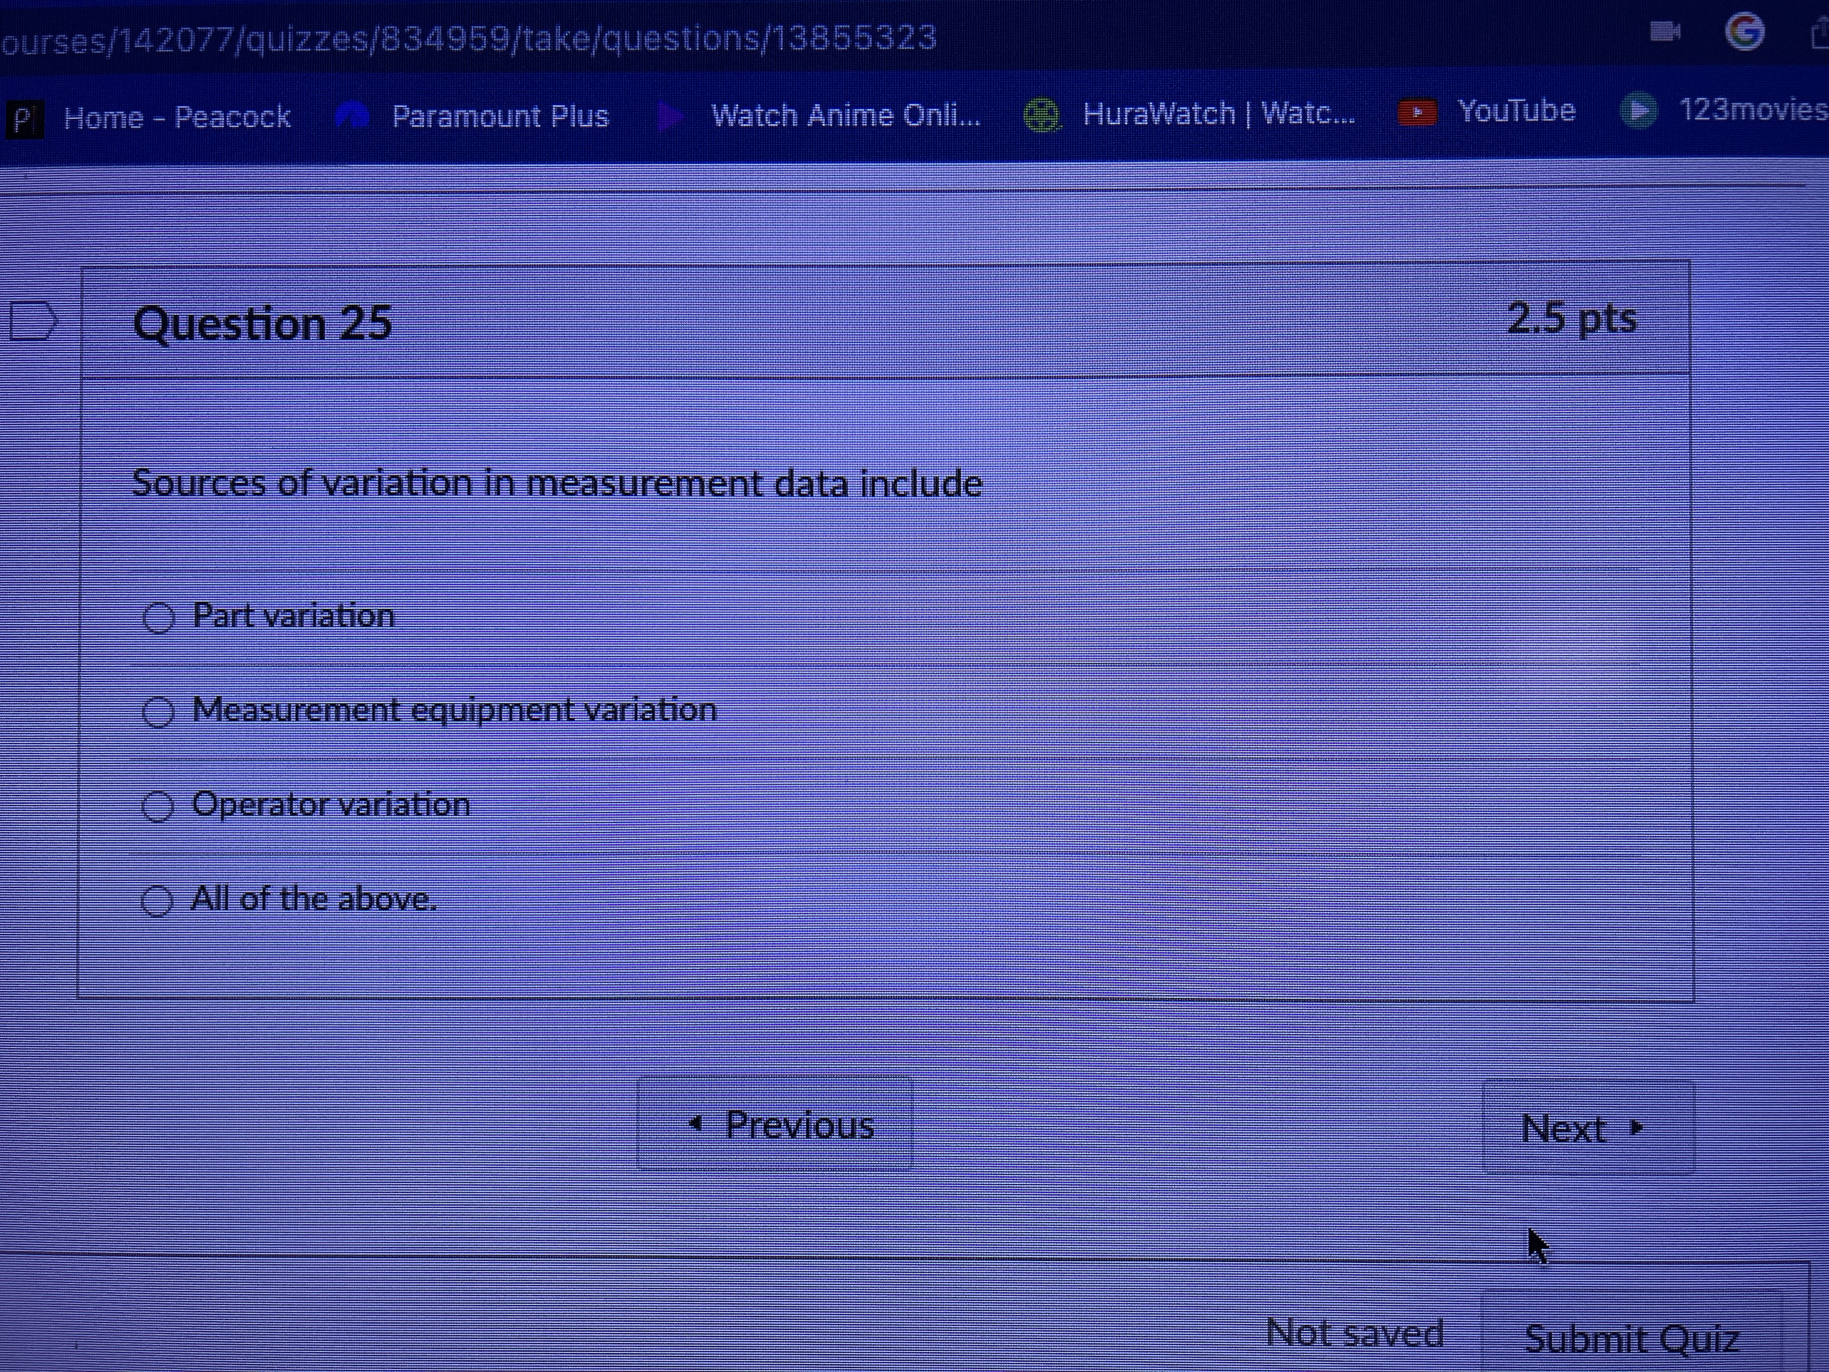Click the Paramount Plus bookmark icon
Image resolution: width=1829 pixels, height=1372 pixels.
pos(352,117)
